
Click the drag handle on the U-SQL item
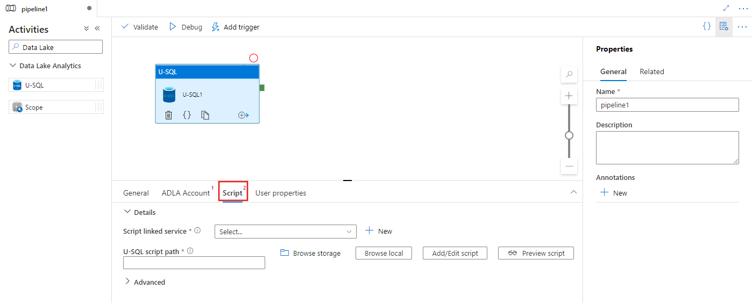pos(98,85)
